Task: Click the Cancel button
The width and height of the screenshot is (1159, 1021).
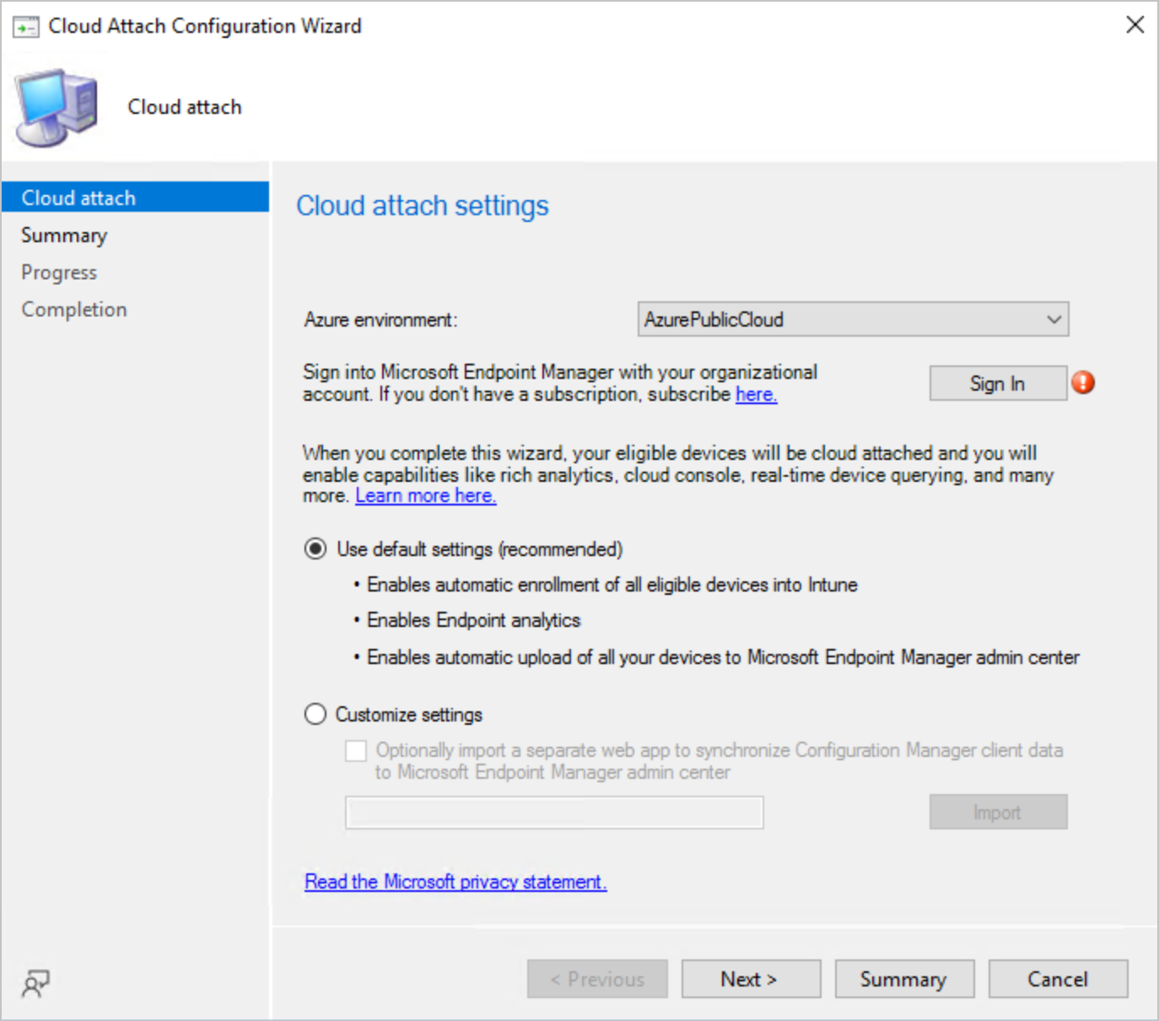Action: coord(1058,979)
